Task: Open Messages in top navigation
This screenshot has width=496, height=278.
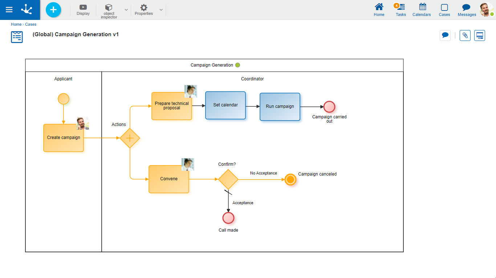Action: pos(467,10)
